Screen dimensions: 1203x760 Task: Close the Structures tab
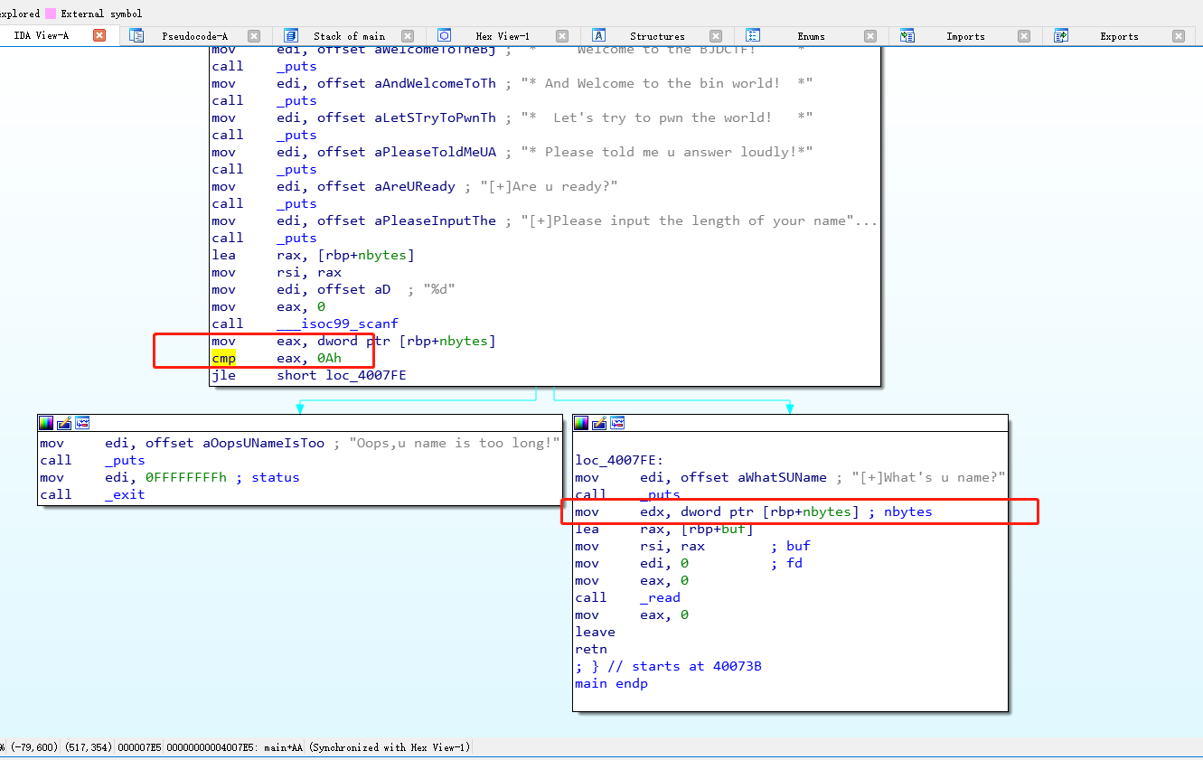[x=716, y=36]
